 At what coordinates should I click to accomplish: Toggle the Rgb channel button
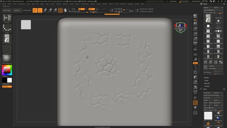point(81,9)
